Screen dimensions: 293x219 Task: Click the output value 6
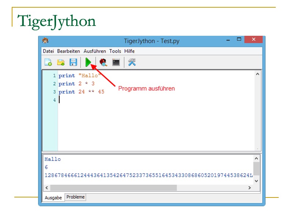tap(47, 167)
